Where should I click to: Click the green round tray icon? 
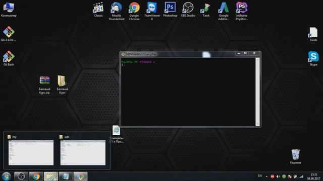[284, 176]
